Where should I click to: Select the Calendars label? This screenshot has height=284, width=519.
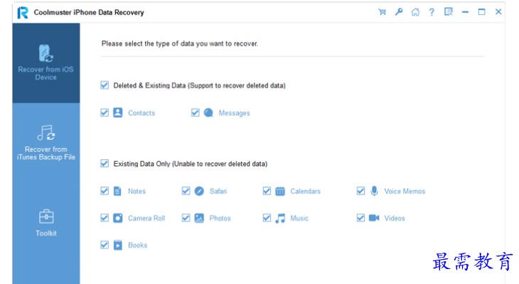pyautogui.click(x=305, y=191)
